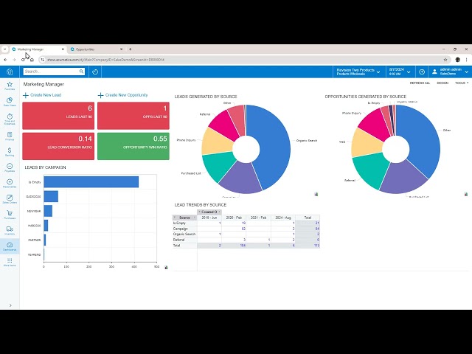Open the Sales Orders workspace icon
The height and width of the screenshot is (354, 472).
tap(10, 199)
